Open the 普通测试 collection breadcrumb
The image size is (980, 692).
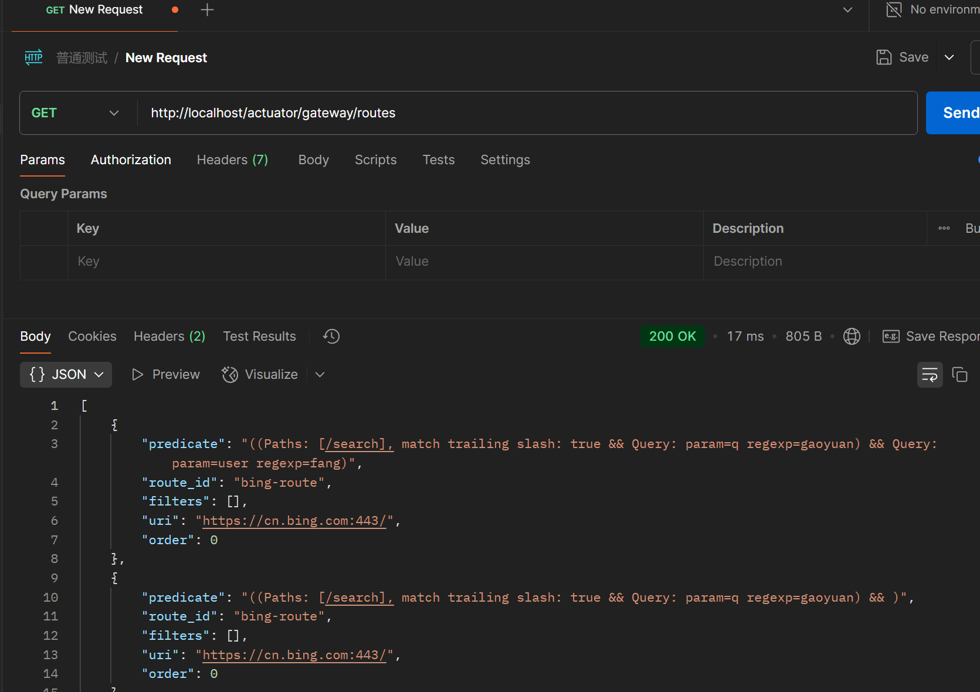tap(82, 57)
